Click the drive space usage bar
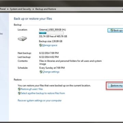123x123 pixels. tap(51, 33)
